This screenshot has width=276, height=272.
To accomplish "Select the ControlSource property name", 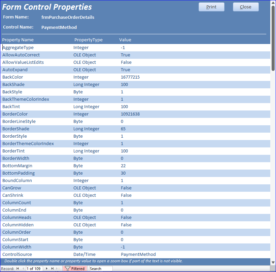I will click(x=17, y=254).
